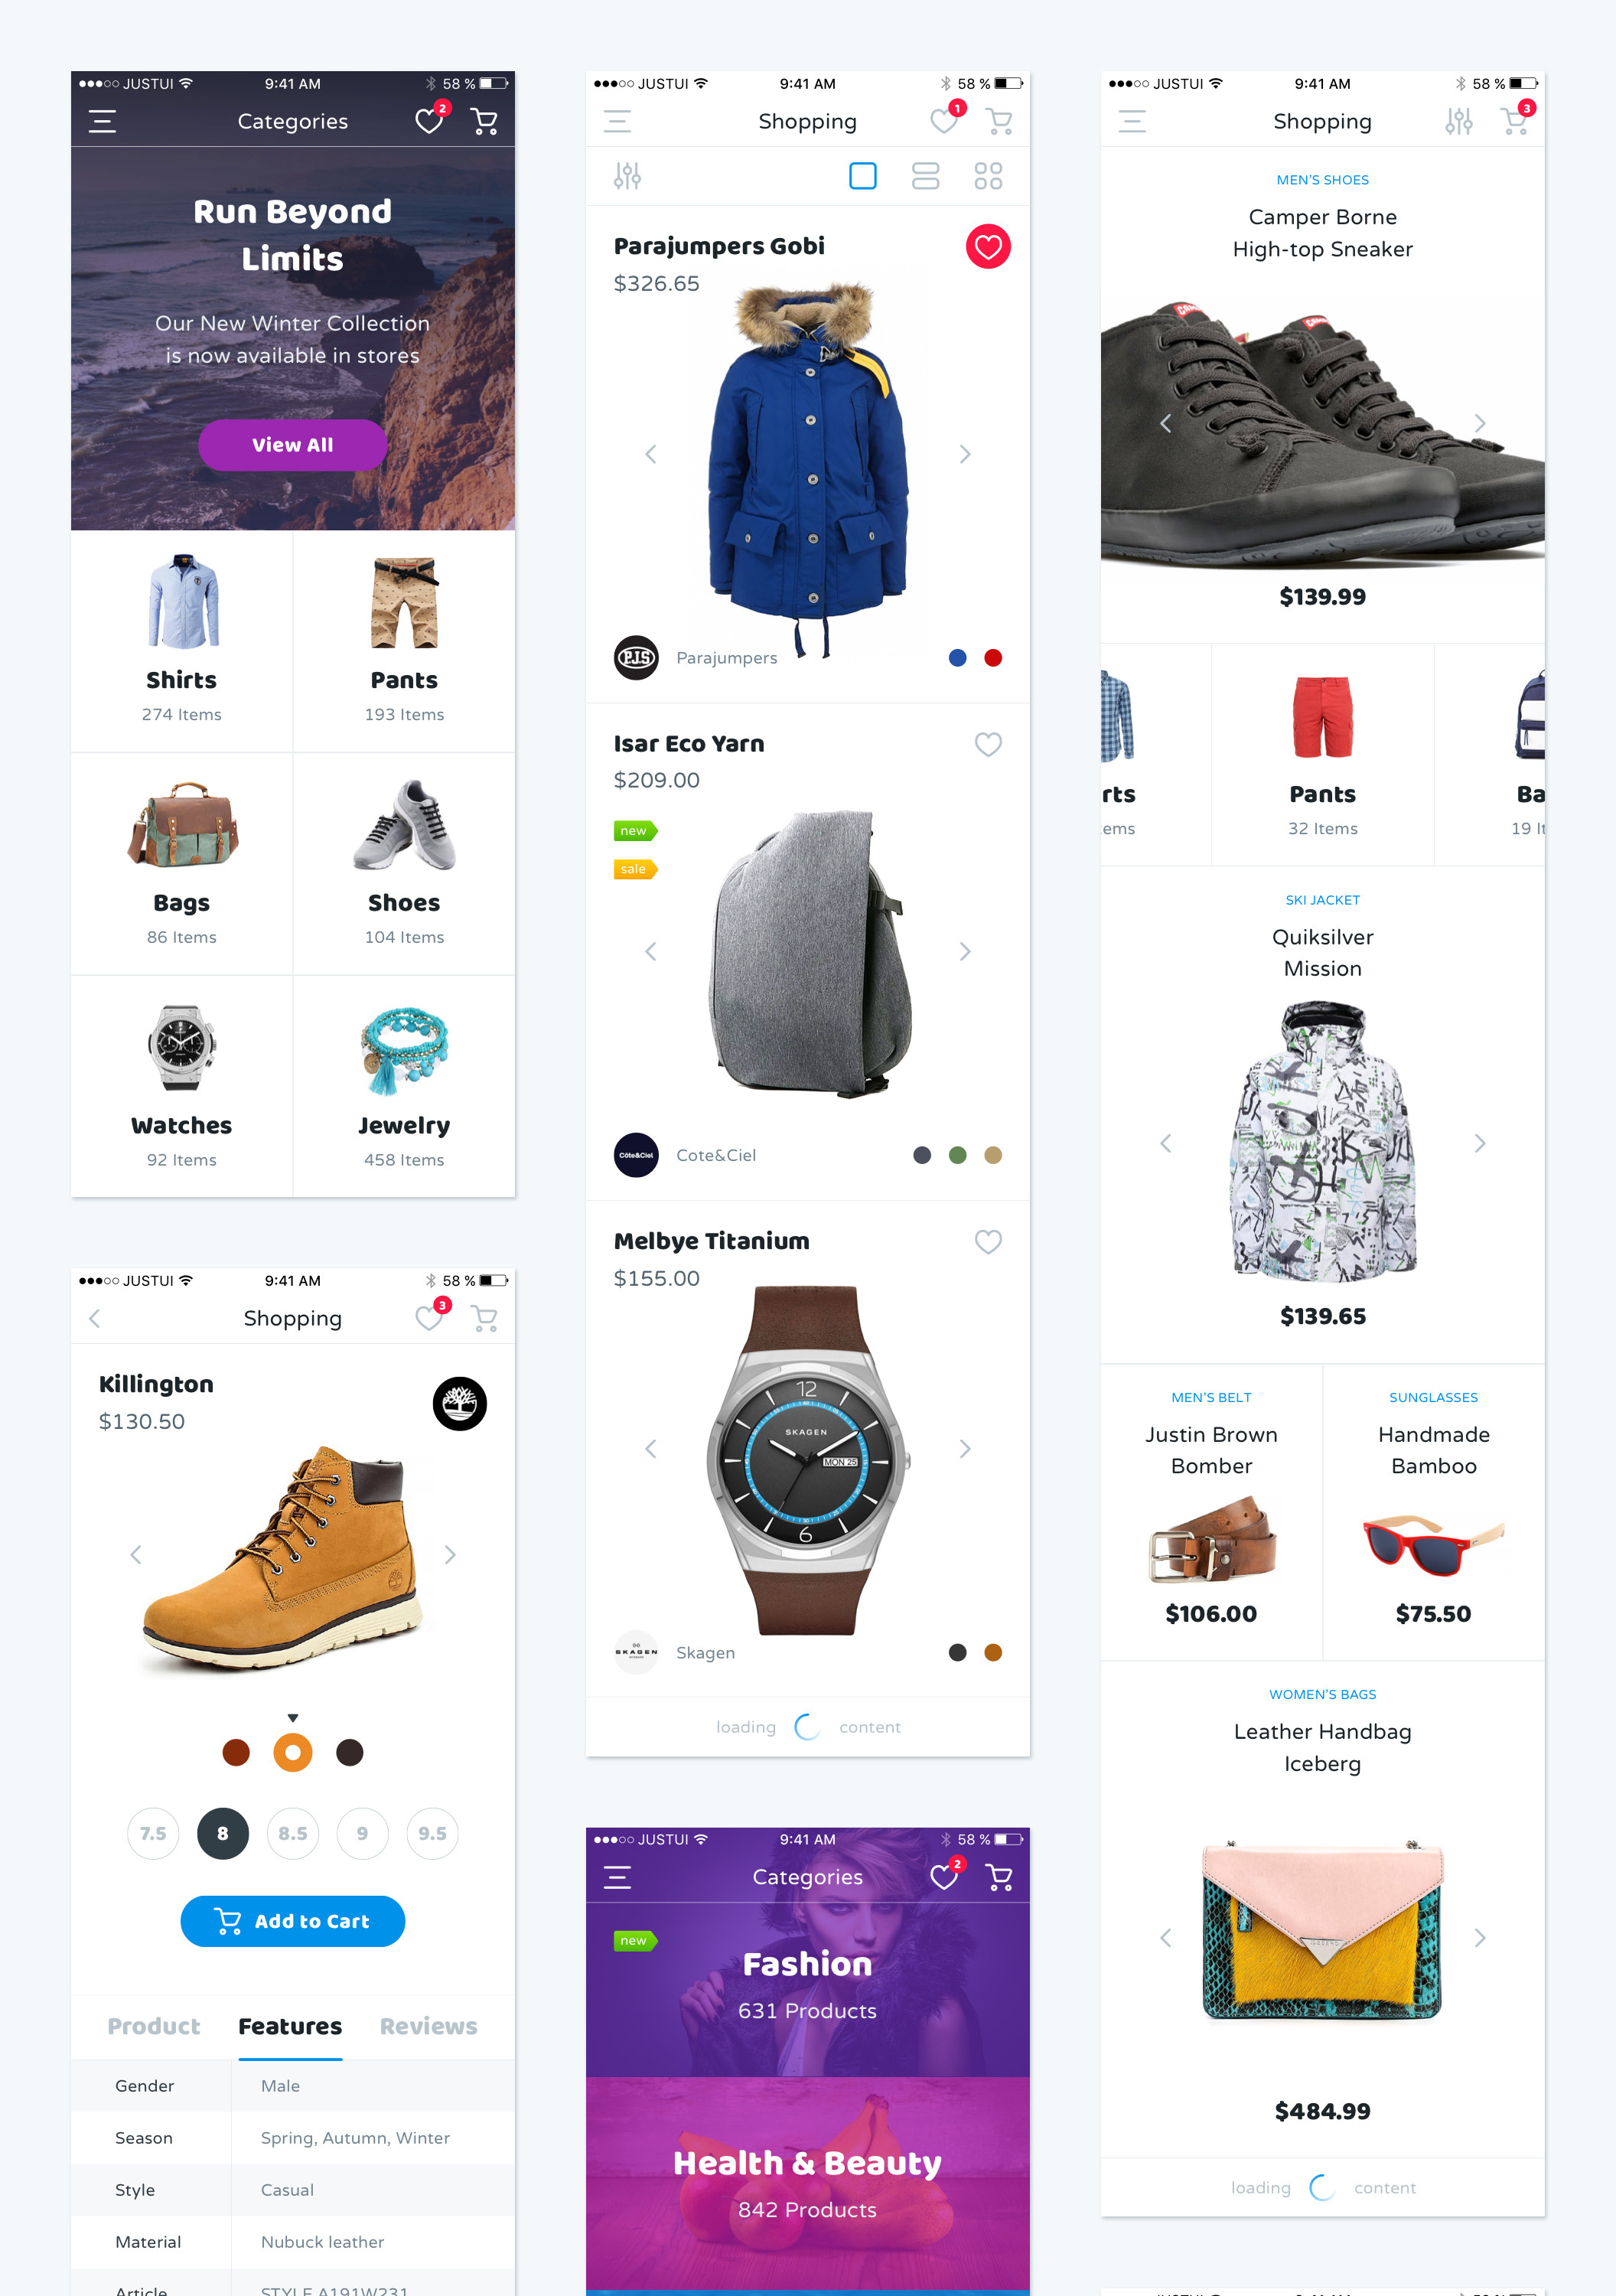Choose the red color dot for Parajumpers Gobi
The height and width of the screenshot is (2296, 1616).
point(993,658)
